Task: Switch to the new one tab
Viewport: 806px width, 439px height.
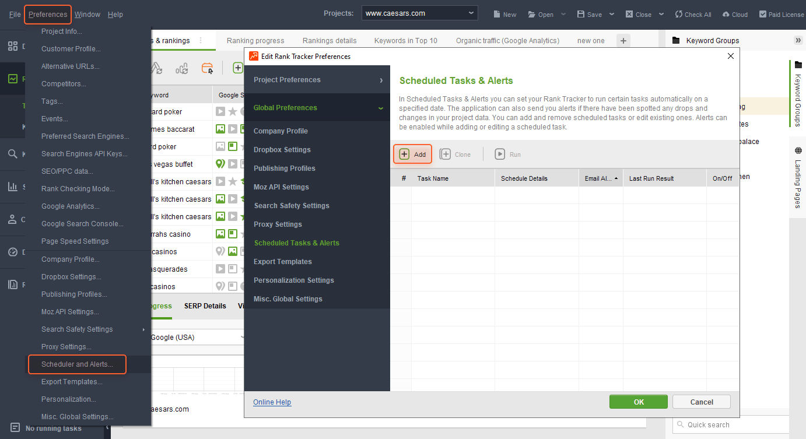Action: tap(591, 41)
